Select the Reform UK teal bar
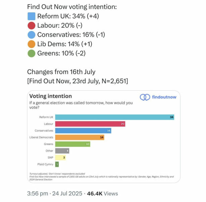Image resolution: width=206 pixels, height=202 pixels. pyautogui.click(x=115, y=117)
